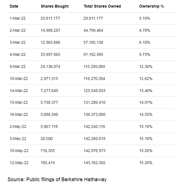Select the 1-Mar-22 date cell
Screen dimensions: 181x182
(17, 18)
